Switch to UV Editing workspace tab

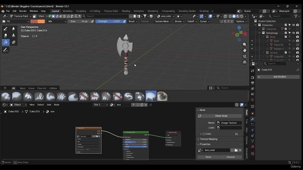pos(95,11)
